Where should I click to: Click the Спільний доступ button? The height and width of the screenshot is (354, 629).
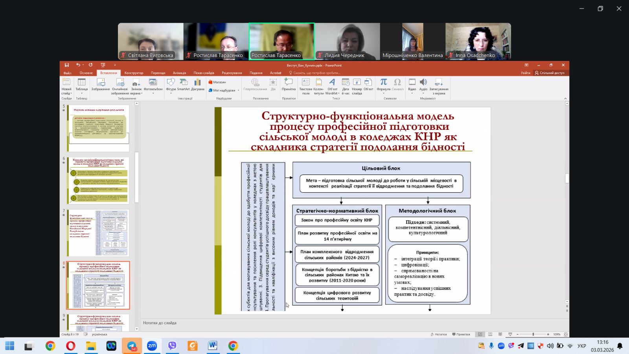coord(549,73)
